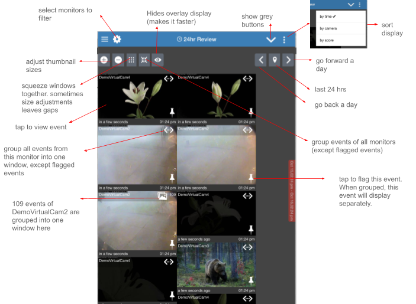
Task: Group events icon on closed lily bud thumbnail
Action: click(247, 79)
